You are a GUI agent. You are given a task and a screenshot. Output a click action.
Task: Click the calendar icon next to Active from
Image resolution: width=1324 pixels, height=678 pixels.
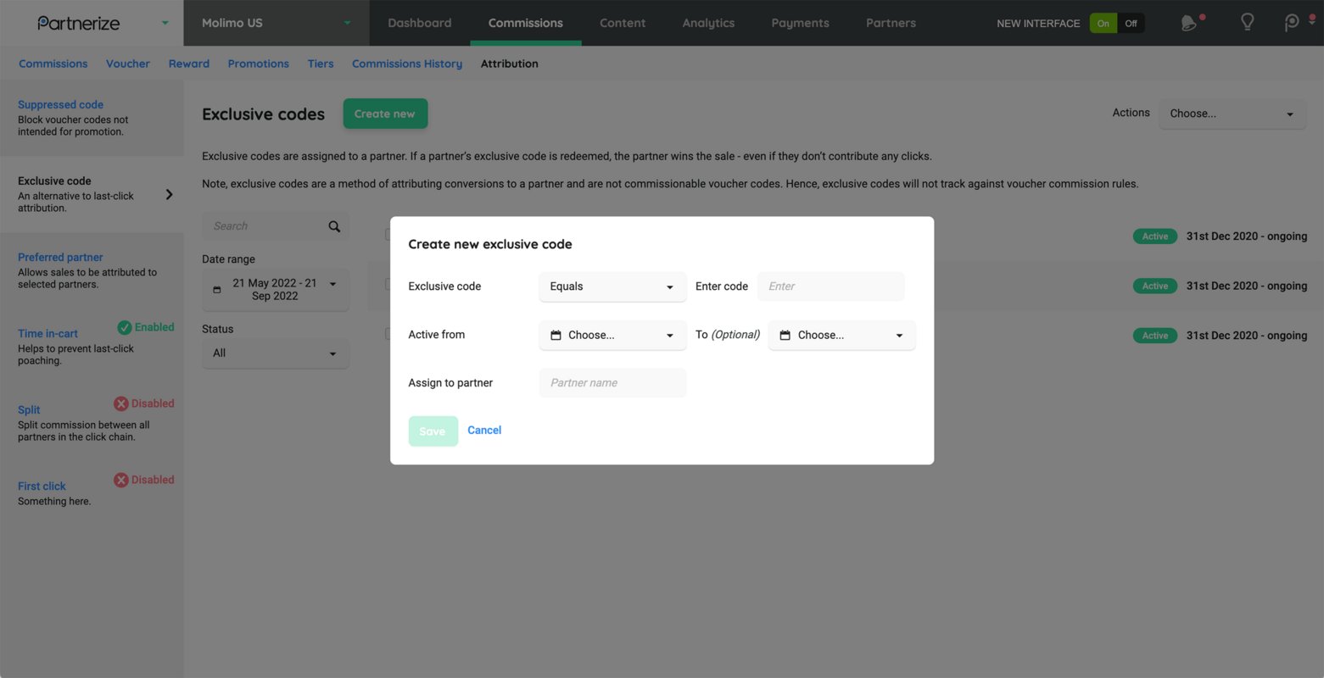[x=556, y=335]
